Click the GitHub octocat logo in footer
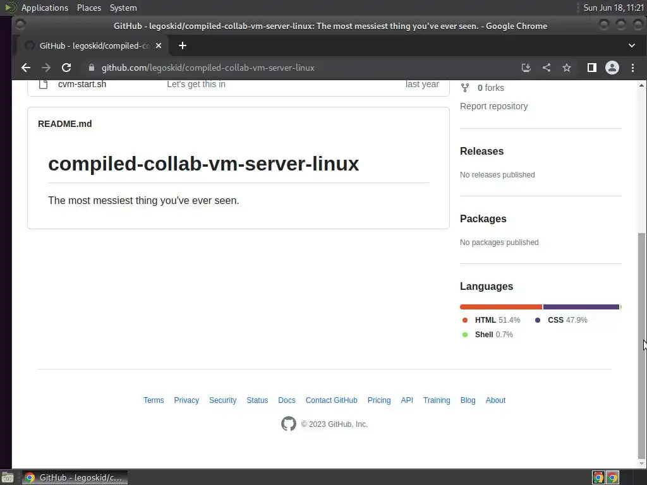 click(288, 424)
